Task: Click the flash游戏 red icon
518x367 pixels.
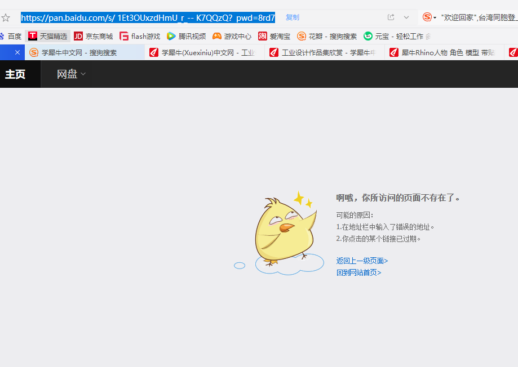Action: tap(124, 36)
